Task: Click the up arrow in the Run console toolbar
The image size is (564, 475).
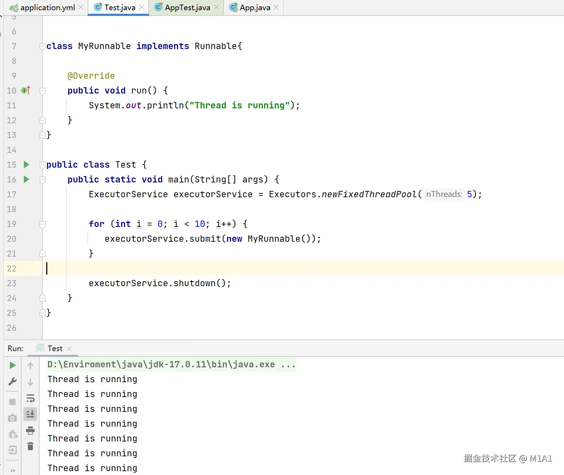Action: point(30,366)
